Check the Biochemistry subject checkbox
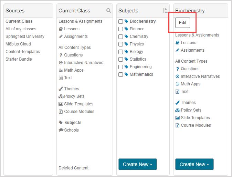The image size is (232, 177). 121,21
